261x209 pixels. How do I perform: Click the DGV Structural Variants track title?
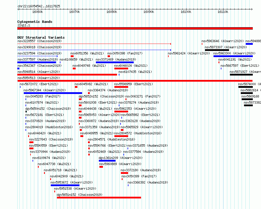click(41, 37)
